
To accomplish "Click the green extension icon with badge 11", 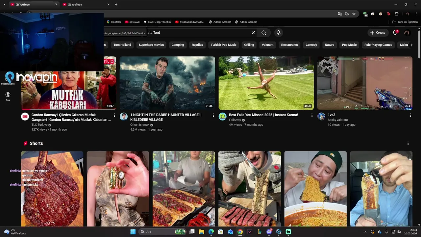I will [365, 14].
